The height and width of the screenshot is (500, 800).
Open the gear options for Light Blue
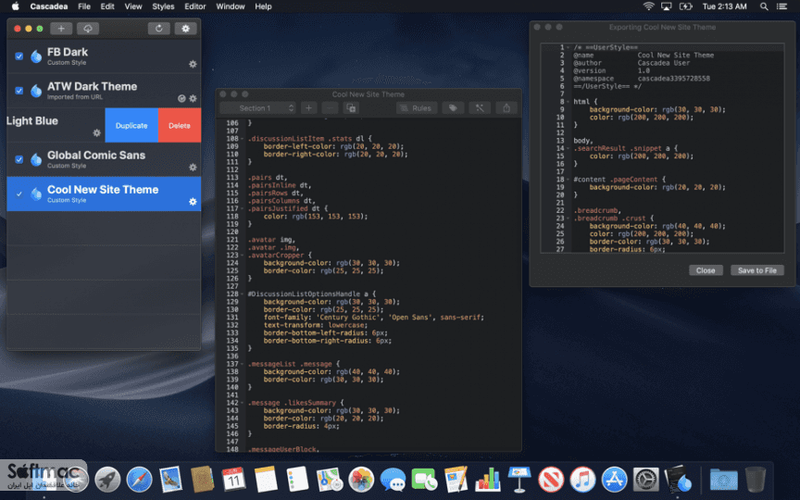(97, 132)
